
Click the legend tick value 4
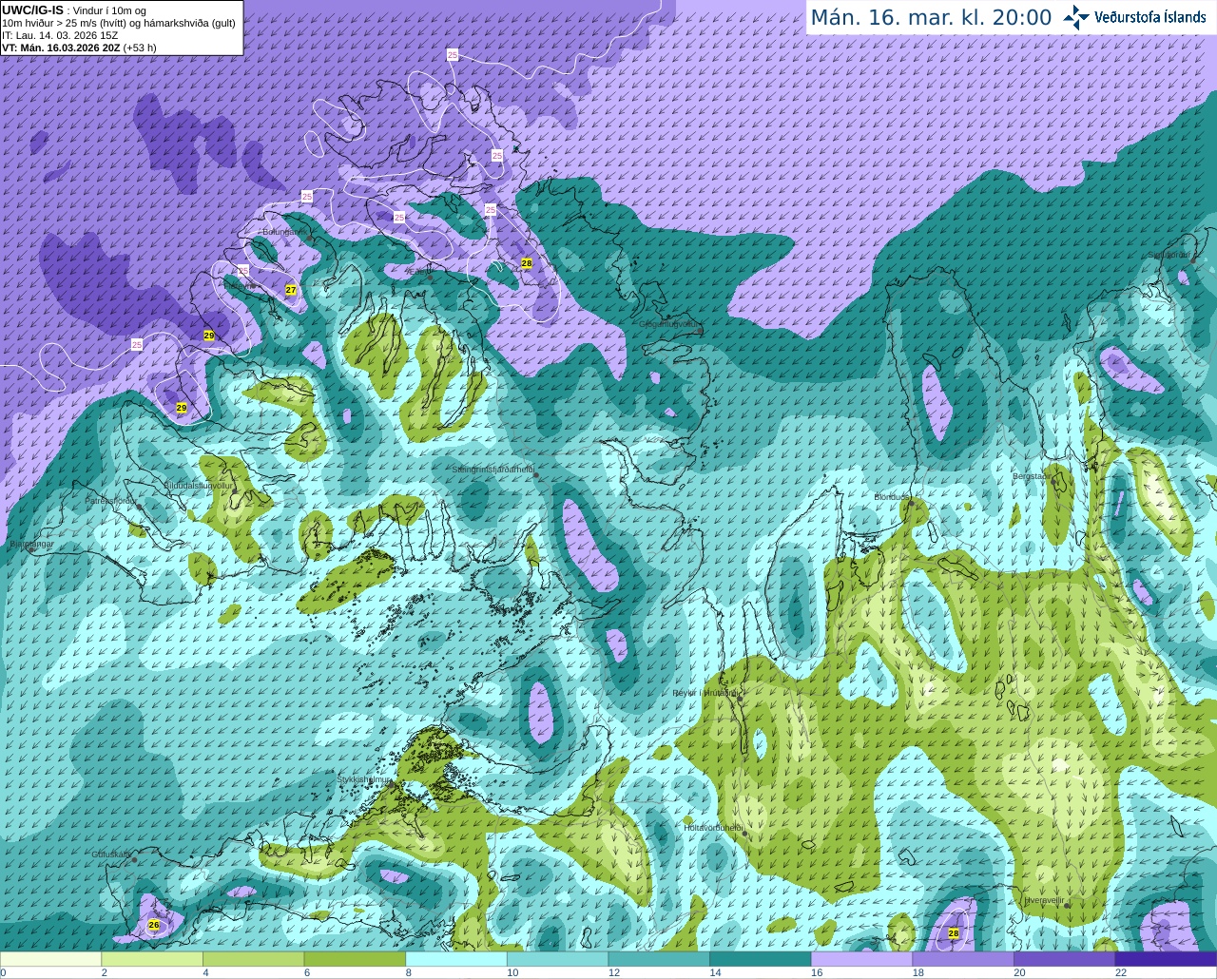(205, 973)
